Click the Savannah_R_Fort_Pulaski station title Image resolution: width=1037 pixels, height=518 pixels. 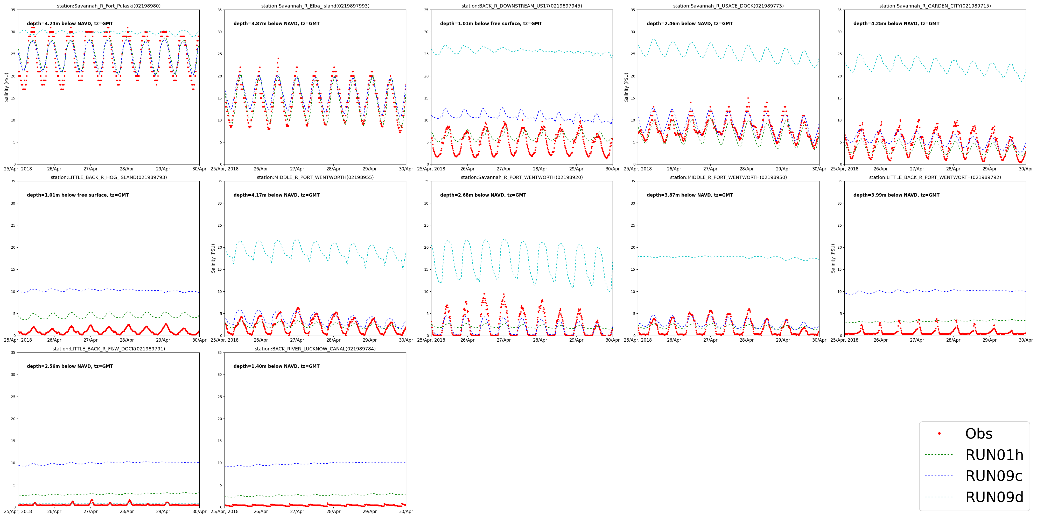(109, 6)
